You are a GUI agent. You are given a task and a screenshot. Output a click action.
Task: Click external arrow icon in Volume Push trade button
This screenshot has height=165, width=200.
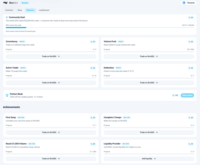(157, 57)
